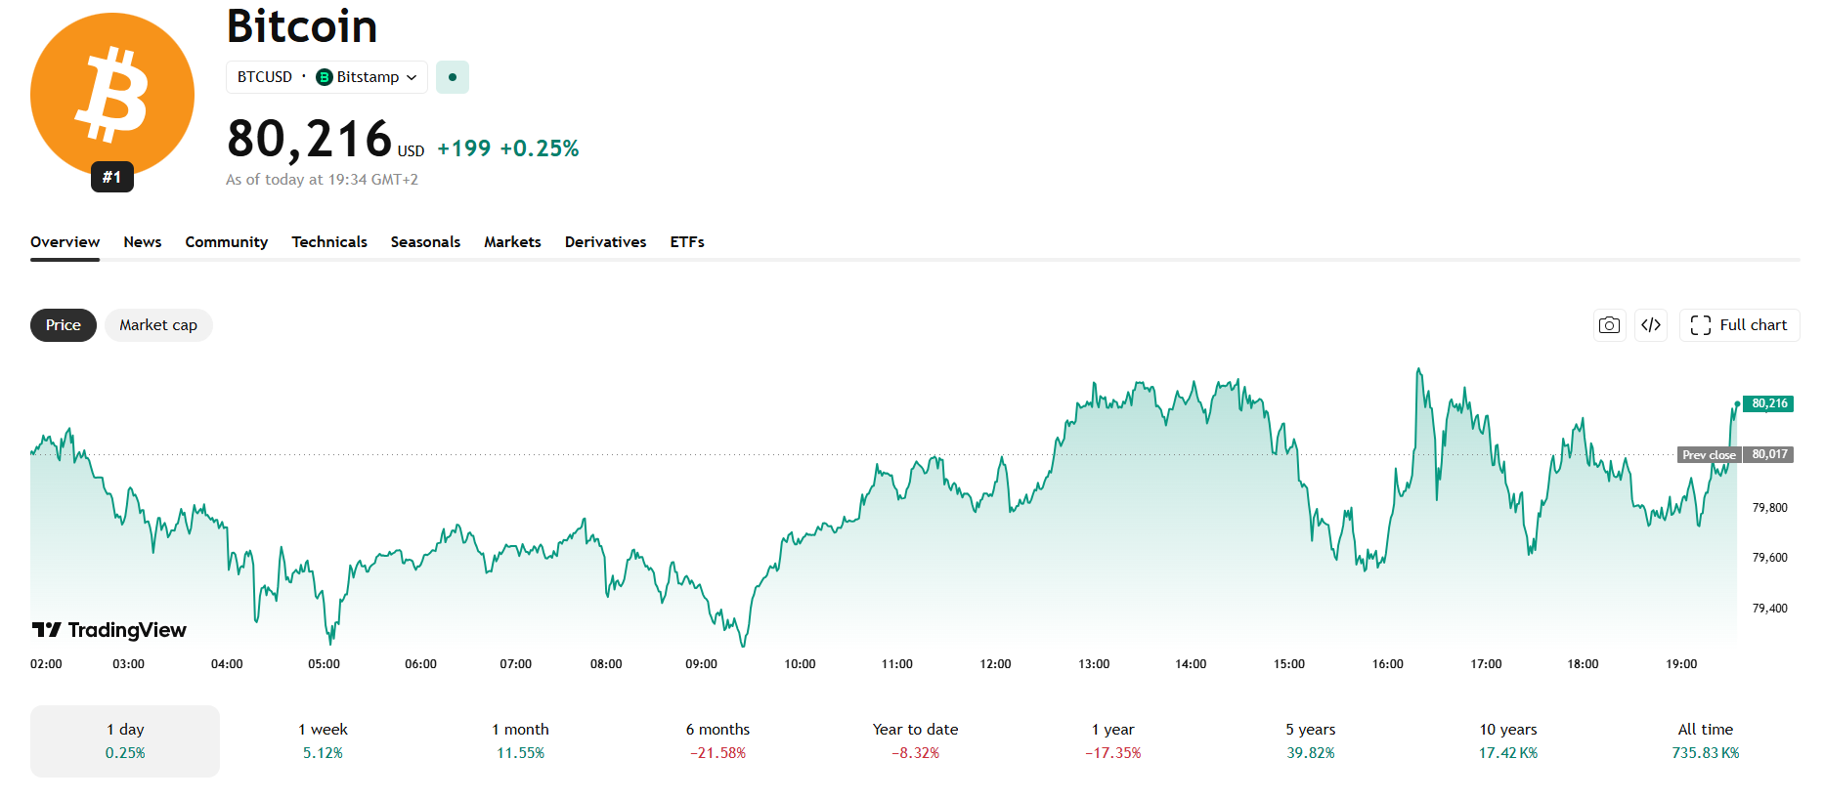Image resolution: width=1824 pixels, height=801 pixels.
Task: Click the 19:00 time axis label
Action: pos(1681,664)
